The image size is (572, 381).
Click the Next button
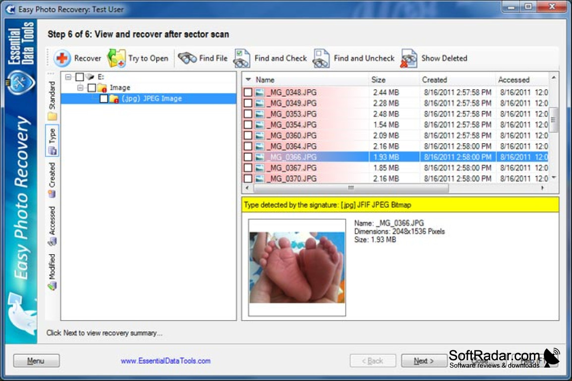click(x=423, y=361)
